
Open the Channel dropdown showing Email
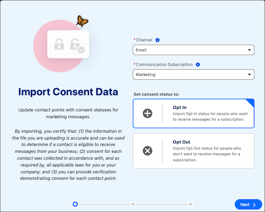point(193,50)
